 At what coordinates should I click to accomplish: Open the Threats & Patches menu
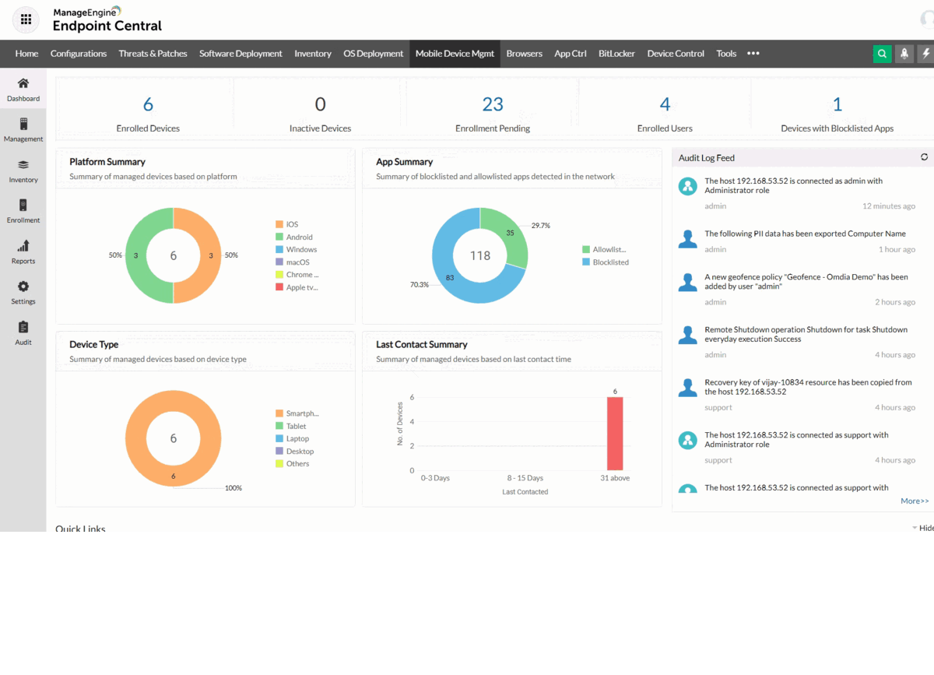point(153,53)
